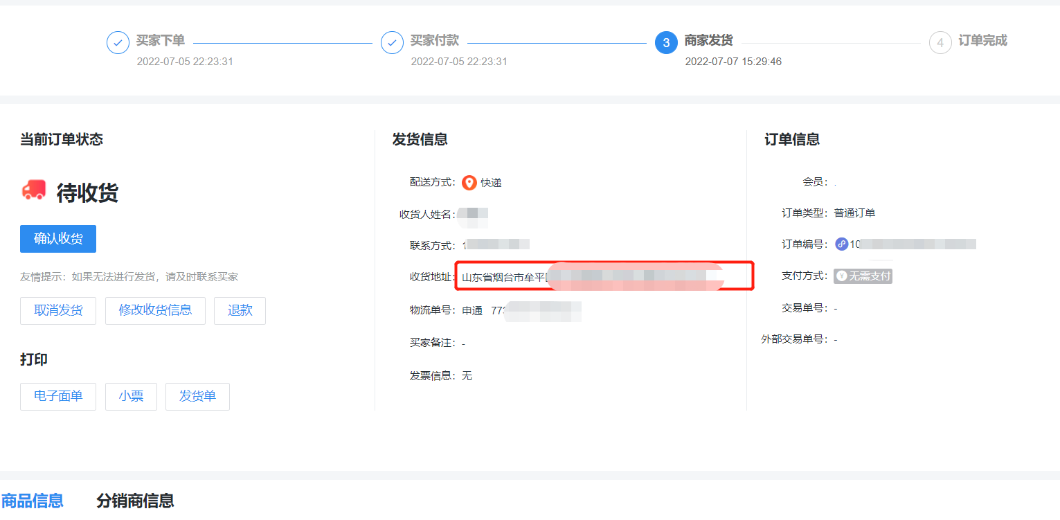Click the 无需支付 payment badge
Image resolution: width=1060 pixels, height=520 pixels.
tap(863, 276)
